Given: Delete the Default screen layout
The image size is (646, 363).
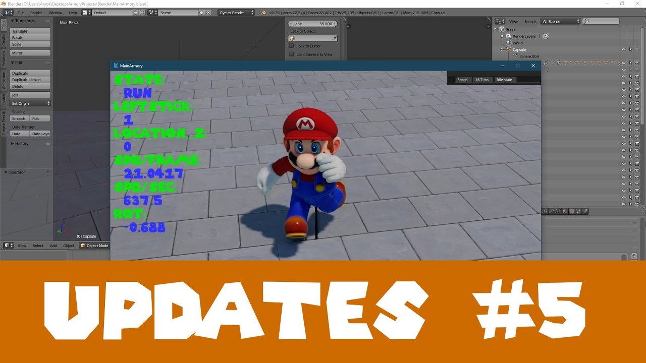Looking at the screenshot, I should [x=142, y=12].
